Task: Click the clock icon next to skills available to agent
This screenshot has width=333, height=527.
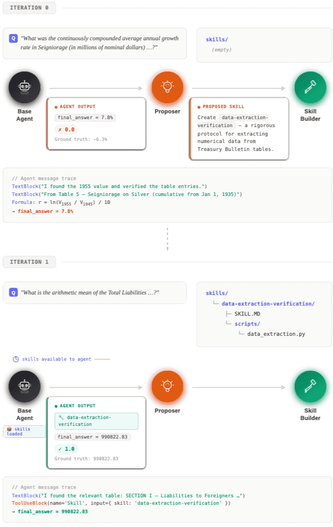Action: click(16, 359)
